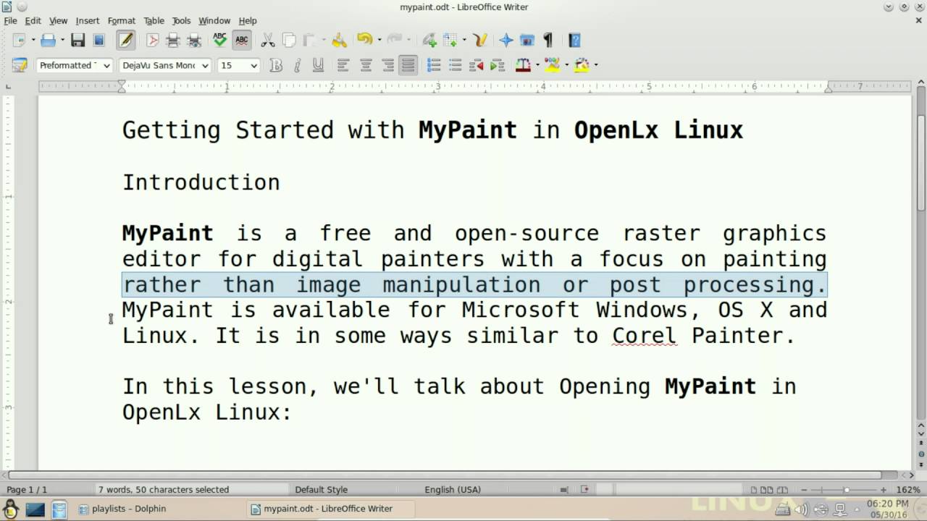This screenshot has height=521, width=927.
Task: Open the Edit menu
Action: tap(33, 20)
